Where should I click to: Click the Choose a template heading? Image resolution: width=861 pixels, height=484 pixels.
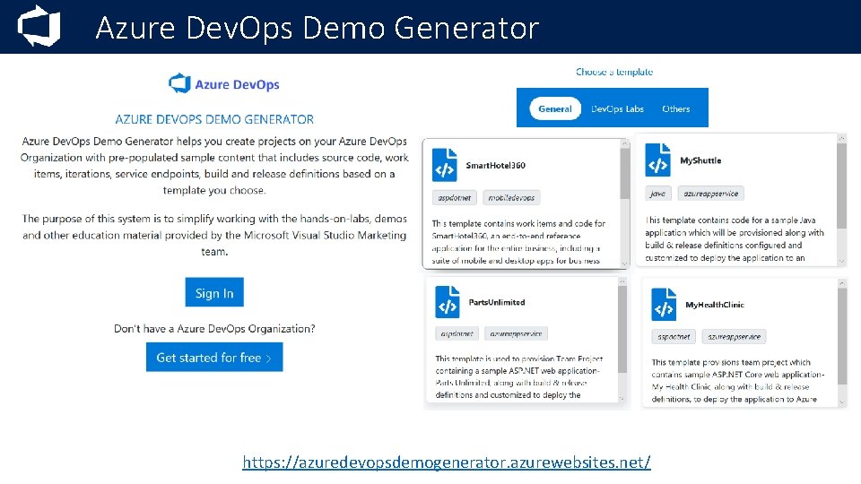point(613,72)
